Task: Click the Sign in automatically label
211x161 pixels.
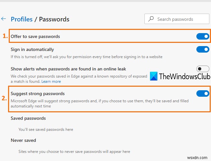Action: tap(32, 49)
